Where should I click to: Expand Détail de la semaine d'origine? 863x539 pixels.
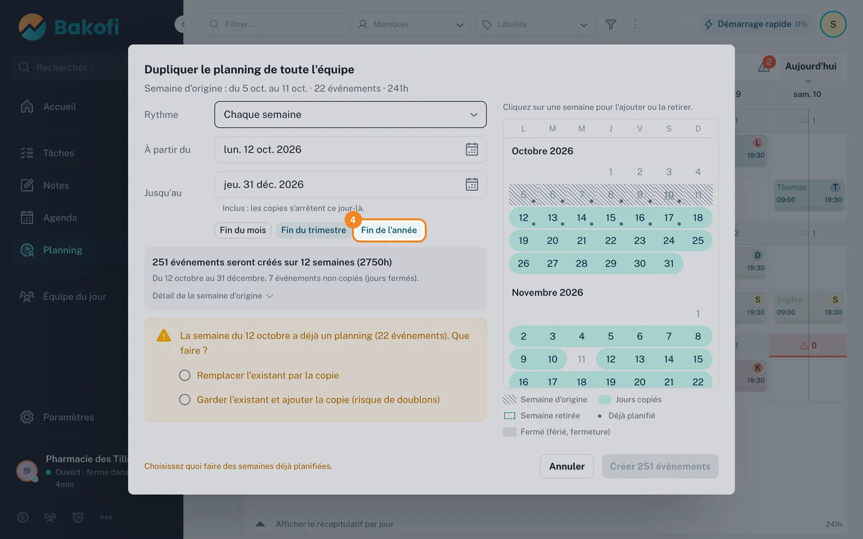point(213,296)
